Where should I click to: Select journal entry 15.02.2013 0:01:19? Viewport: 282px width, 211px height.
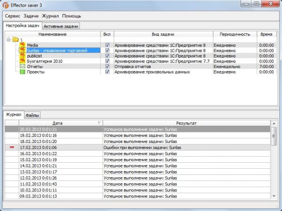click(138, 160)
